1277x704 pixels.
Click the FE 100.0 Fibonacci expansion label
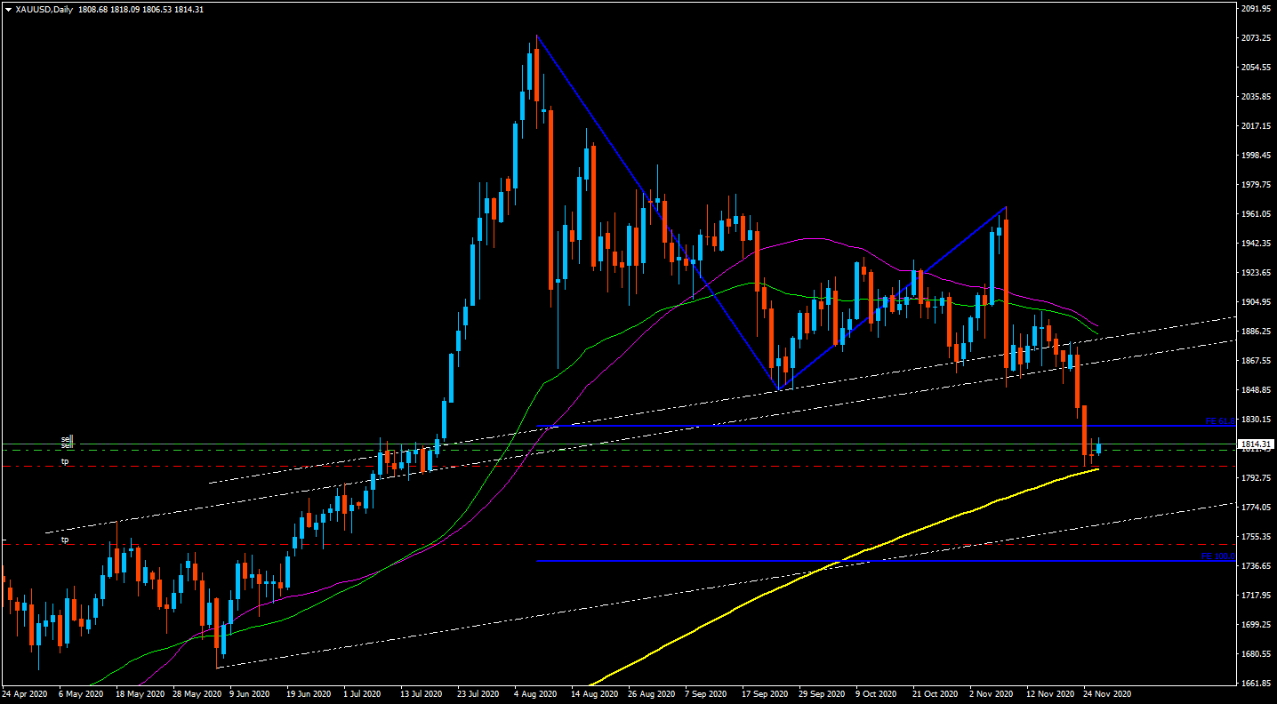coord(1218,556)
